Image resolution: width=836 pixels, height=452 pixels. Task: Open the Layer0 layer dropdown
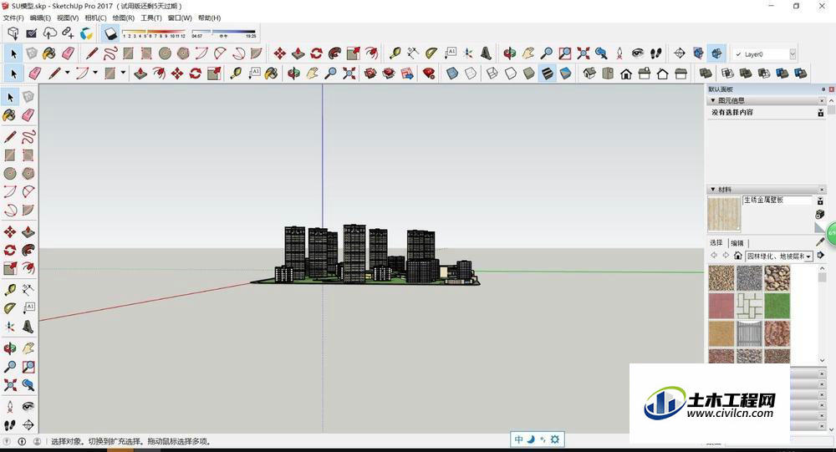click(x=793, y=53)
